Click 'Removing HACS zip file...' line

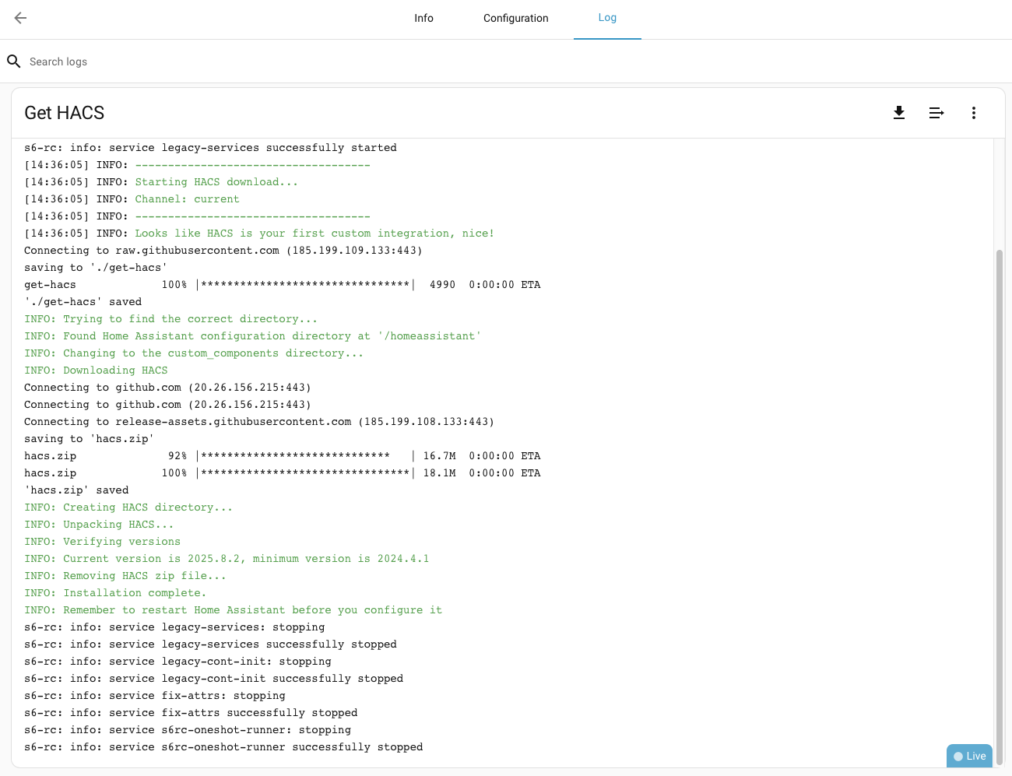pyautogui.click(x=125, y=576)
